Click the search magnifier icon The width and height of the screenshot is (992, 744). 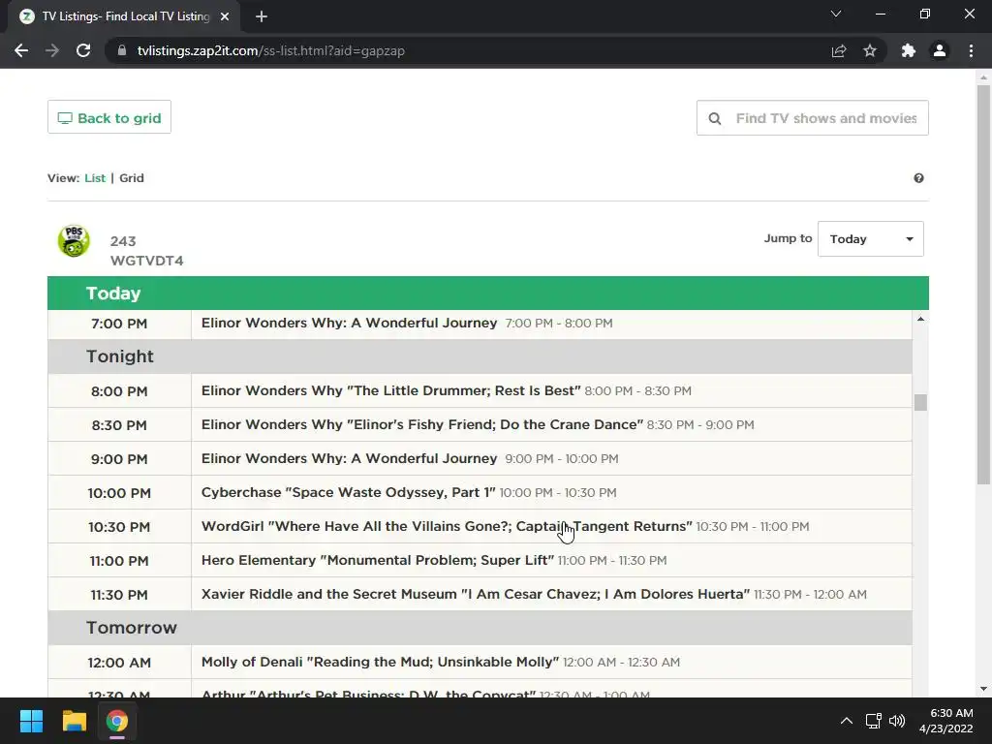715,118
